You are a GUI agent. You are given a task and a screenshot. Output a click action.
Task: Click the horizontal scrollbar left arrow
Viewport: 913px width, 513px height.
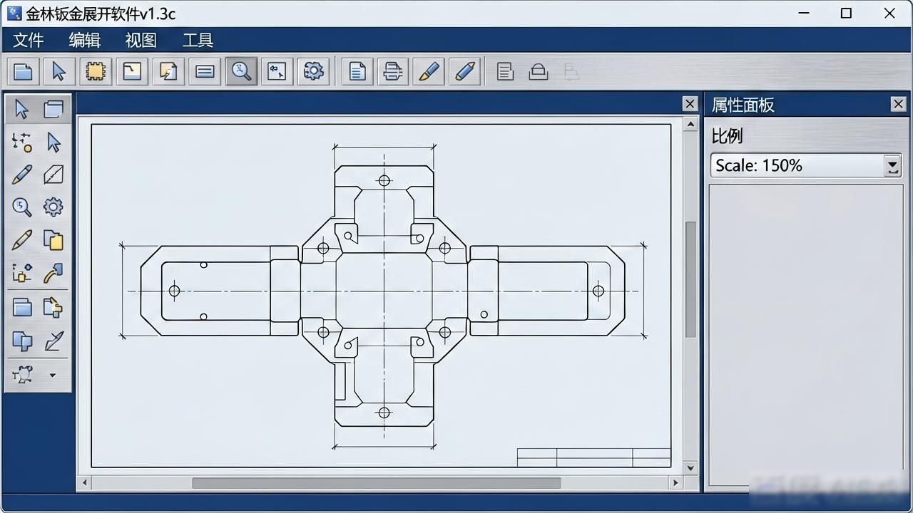[85, 483]
